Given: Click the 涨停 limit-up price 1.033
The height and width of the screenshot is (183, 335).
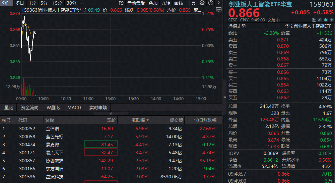Looking at the screenshot, I should click(x=273, y=147).
